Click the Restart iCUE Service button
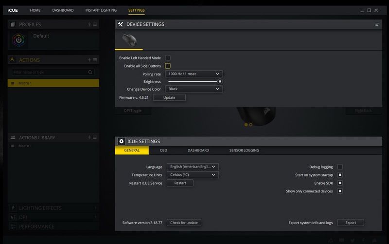The height and width of the screenshot is (244, 389). [x=180, y=183]
